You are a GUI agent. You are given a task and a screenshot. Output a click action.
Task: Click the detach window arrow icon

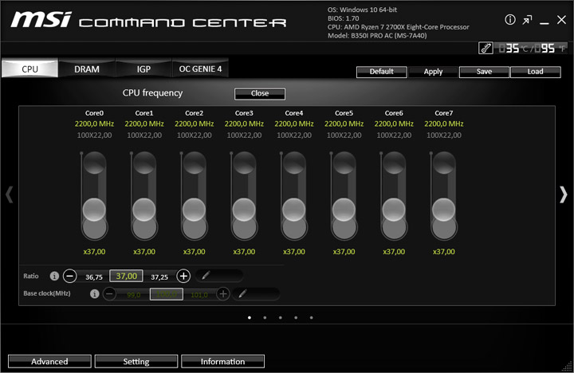pos(527,20)
